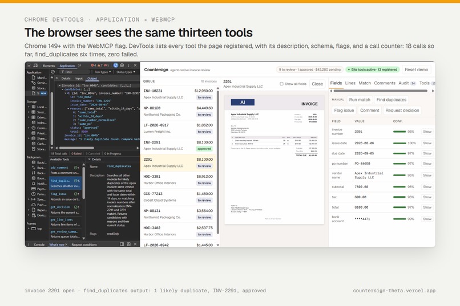Open Push messaging cloud sidebar entry
The height and width of the screenshot is (306, 460).
pyautogui.click(x=39, y=205)
